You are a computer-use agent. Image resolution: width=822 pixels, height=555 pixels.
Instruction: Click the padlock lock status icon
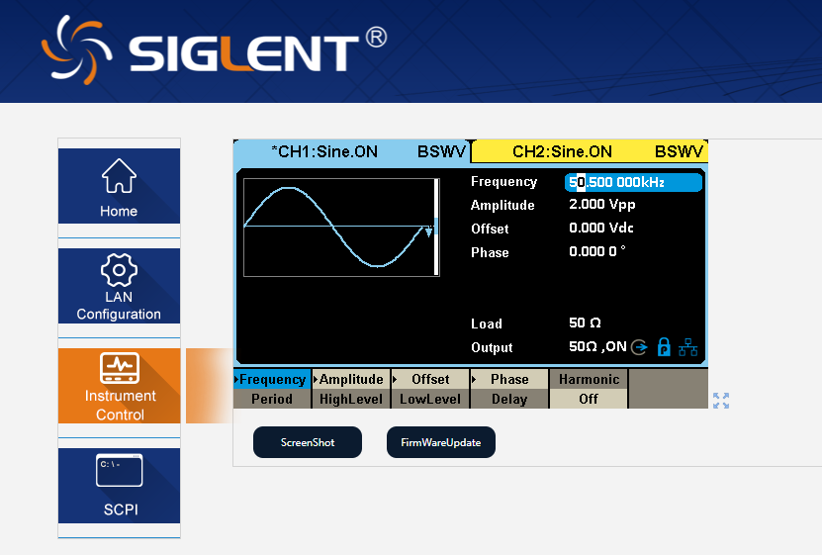(x=664, y=347)
